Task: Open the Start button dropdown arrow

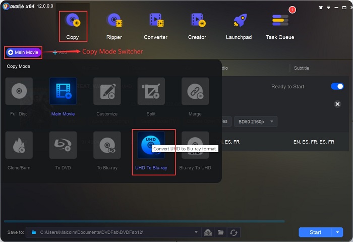Action: [337, 232]
